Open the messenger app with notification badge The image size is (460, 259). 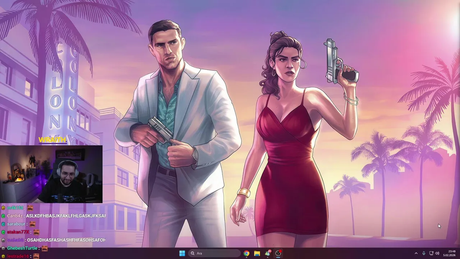tap(268, 253)
